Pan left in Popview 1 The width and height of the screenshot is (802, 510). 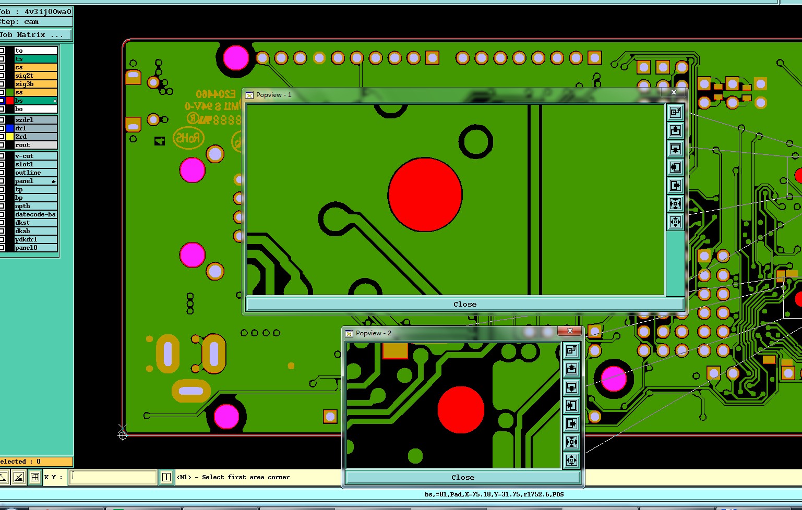pyautogui.click(x=675, y=167)
